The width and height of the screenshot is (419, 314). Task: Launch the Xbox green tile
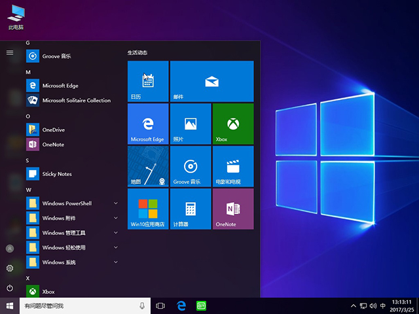coord(232,124)
